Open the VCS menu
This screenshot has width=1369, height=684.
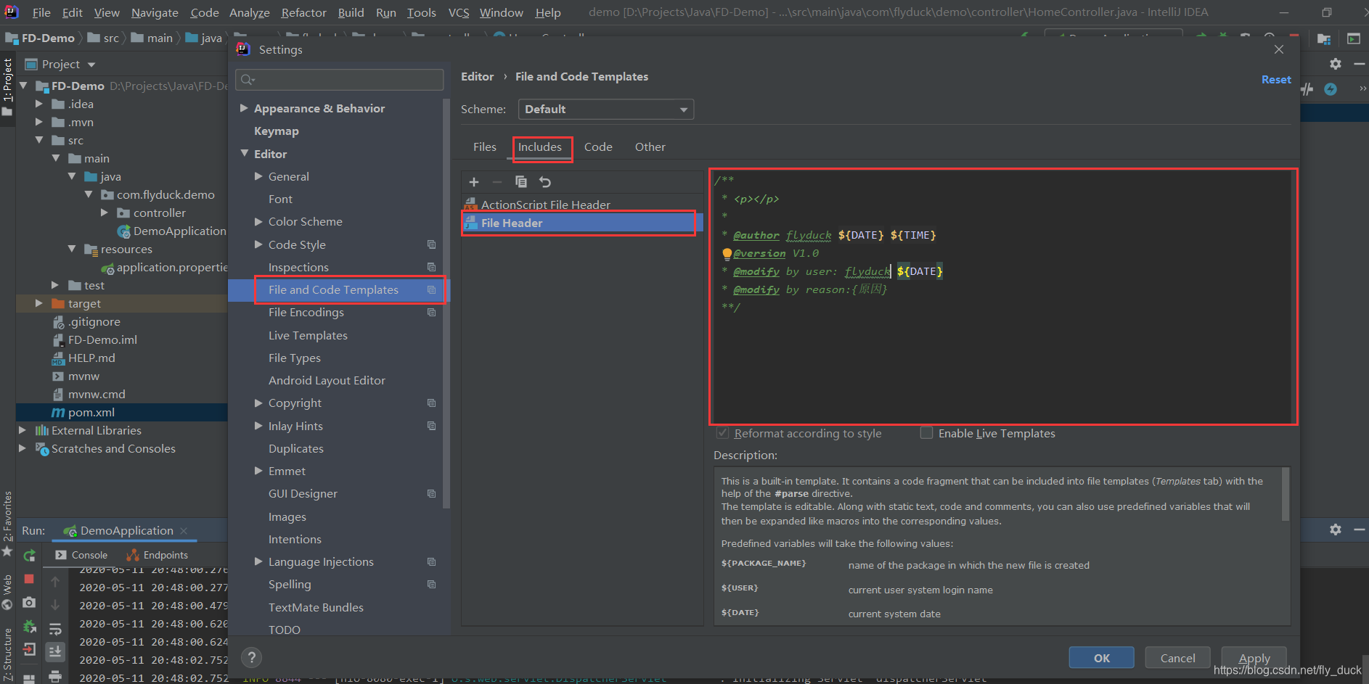(459, 12)
